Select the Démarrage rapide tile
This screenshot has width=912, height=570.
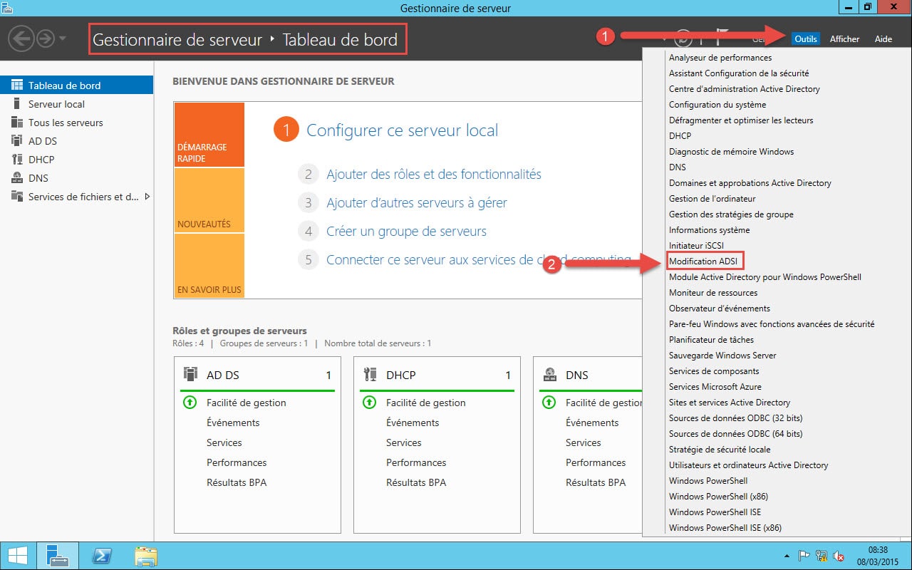pos(209,135)
